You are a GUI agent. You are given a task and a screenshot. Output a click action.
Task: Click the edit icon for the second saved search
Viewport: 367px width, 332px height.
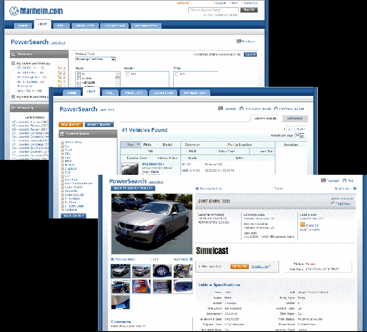[60, 73]
